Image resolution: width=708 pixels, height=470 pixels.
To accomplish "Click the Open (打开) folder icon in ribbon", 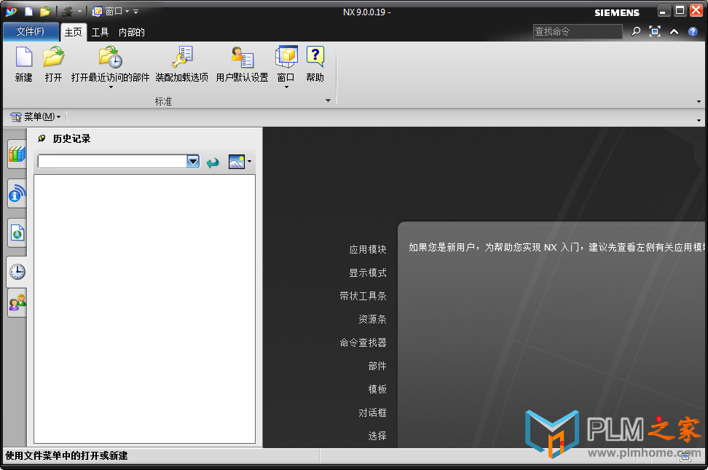I will coord(54,57).
